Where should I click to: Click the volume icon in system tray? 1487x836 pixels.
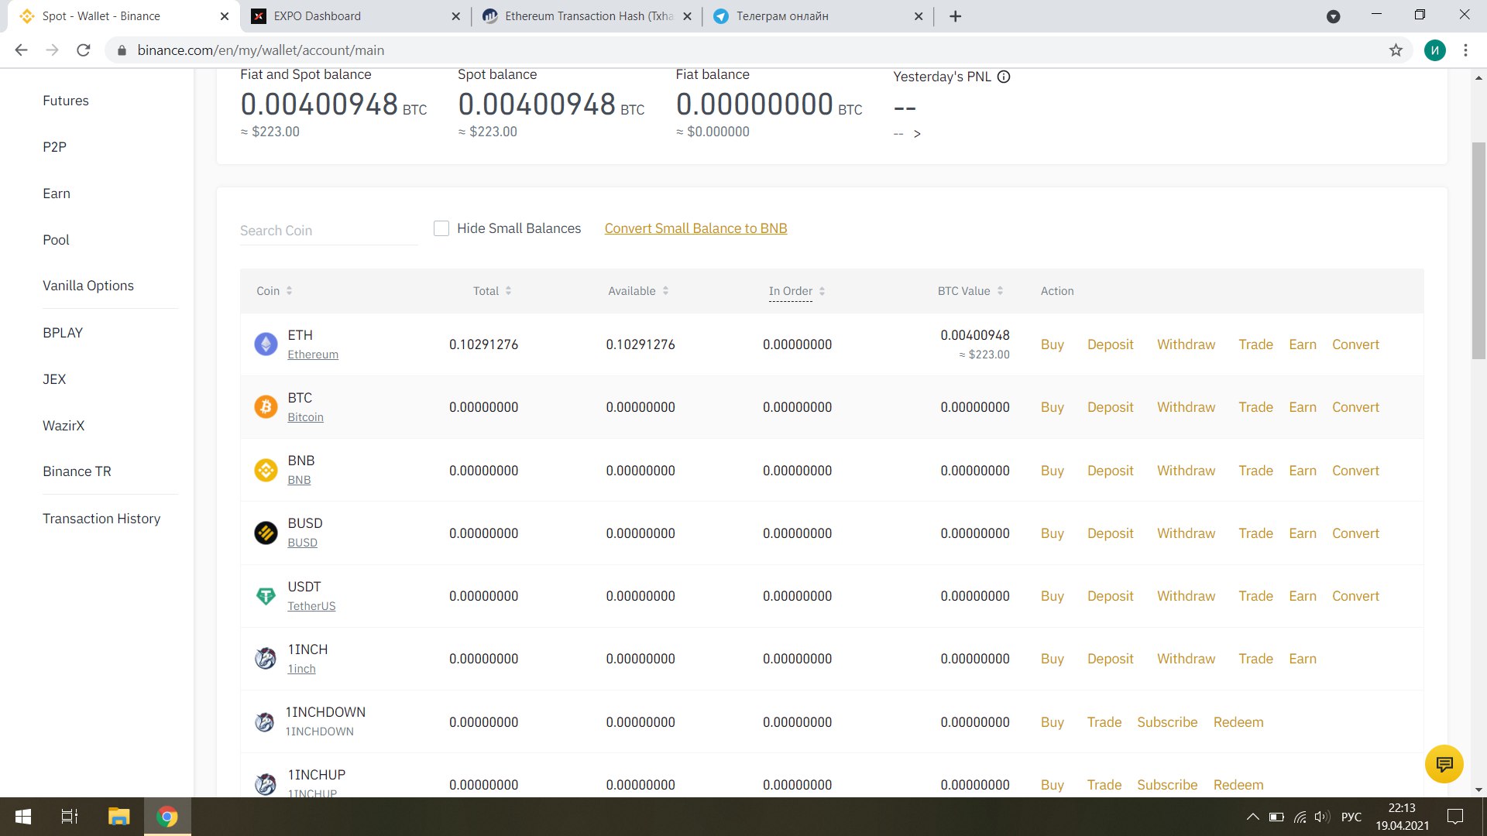pyautogui.click(x=1321, y=817)
